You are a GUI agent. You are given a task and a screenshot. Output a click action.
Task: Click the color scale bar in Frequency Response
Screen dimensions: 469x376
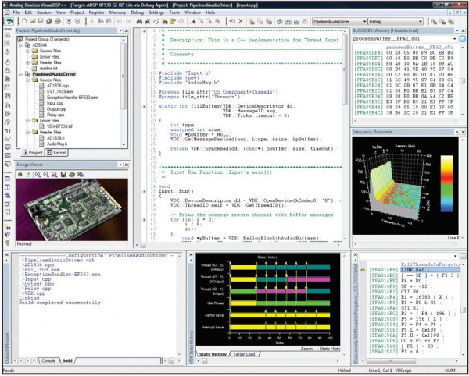pyautogui.click(x=446, y=183)
